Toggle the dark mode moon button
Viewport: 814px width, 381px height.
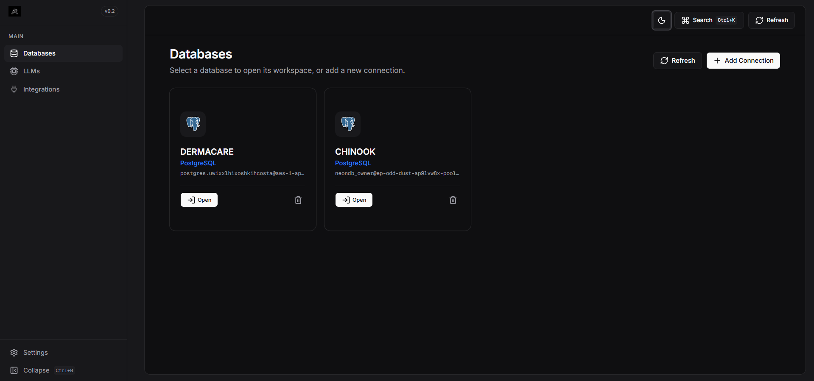pos(661,20)
